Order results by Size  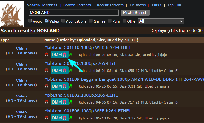pos(101,40)
